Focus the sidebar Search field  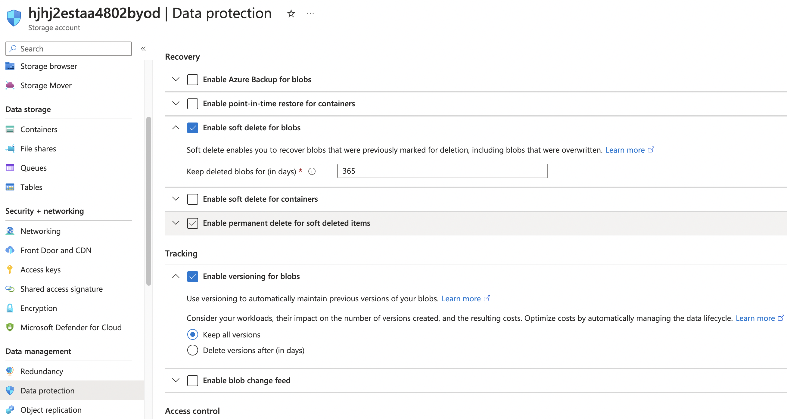coord(69,49)
